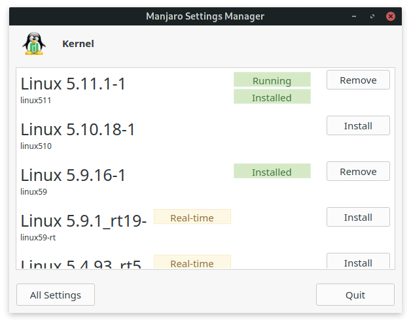Image resolution: width=411 pixels, height=324 pixels.
Task: Minimize the Manjaro Settings Manager window
Action: (x=354, y=16)
